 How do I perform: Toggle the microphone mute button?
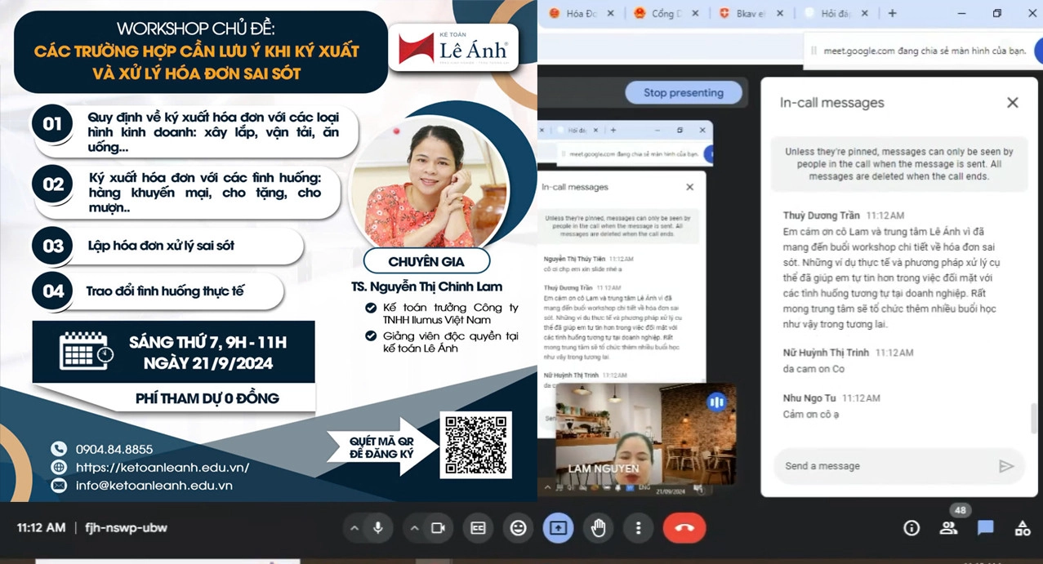click(378, 528)
